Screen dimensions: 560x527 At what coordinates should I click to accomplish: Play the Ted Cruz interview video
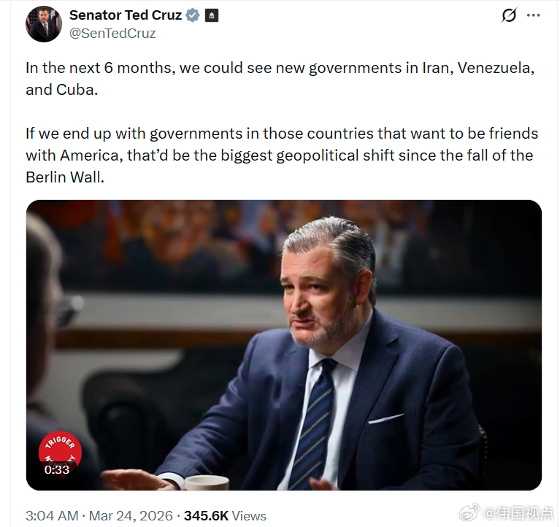point(284,345)
